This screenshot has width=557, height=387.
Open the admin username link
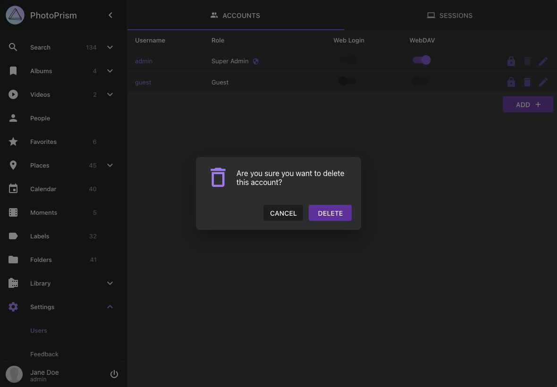click(143, 61)
